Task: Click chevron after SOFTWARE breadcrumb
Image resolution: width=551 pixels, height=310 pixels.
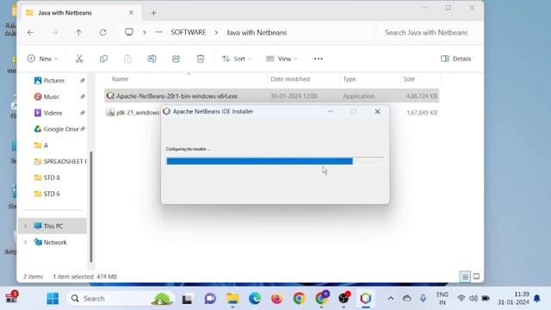Action: pyautogui.click(x=216, y=33)
